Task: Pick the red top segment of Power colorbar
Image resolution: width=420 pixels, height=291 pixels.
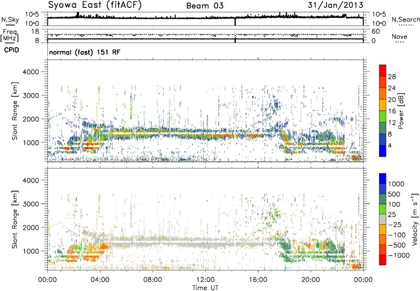Action: pyautogui.click(x=383, y=70)
